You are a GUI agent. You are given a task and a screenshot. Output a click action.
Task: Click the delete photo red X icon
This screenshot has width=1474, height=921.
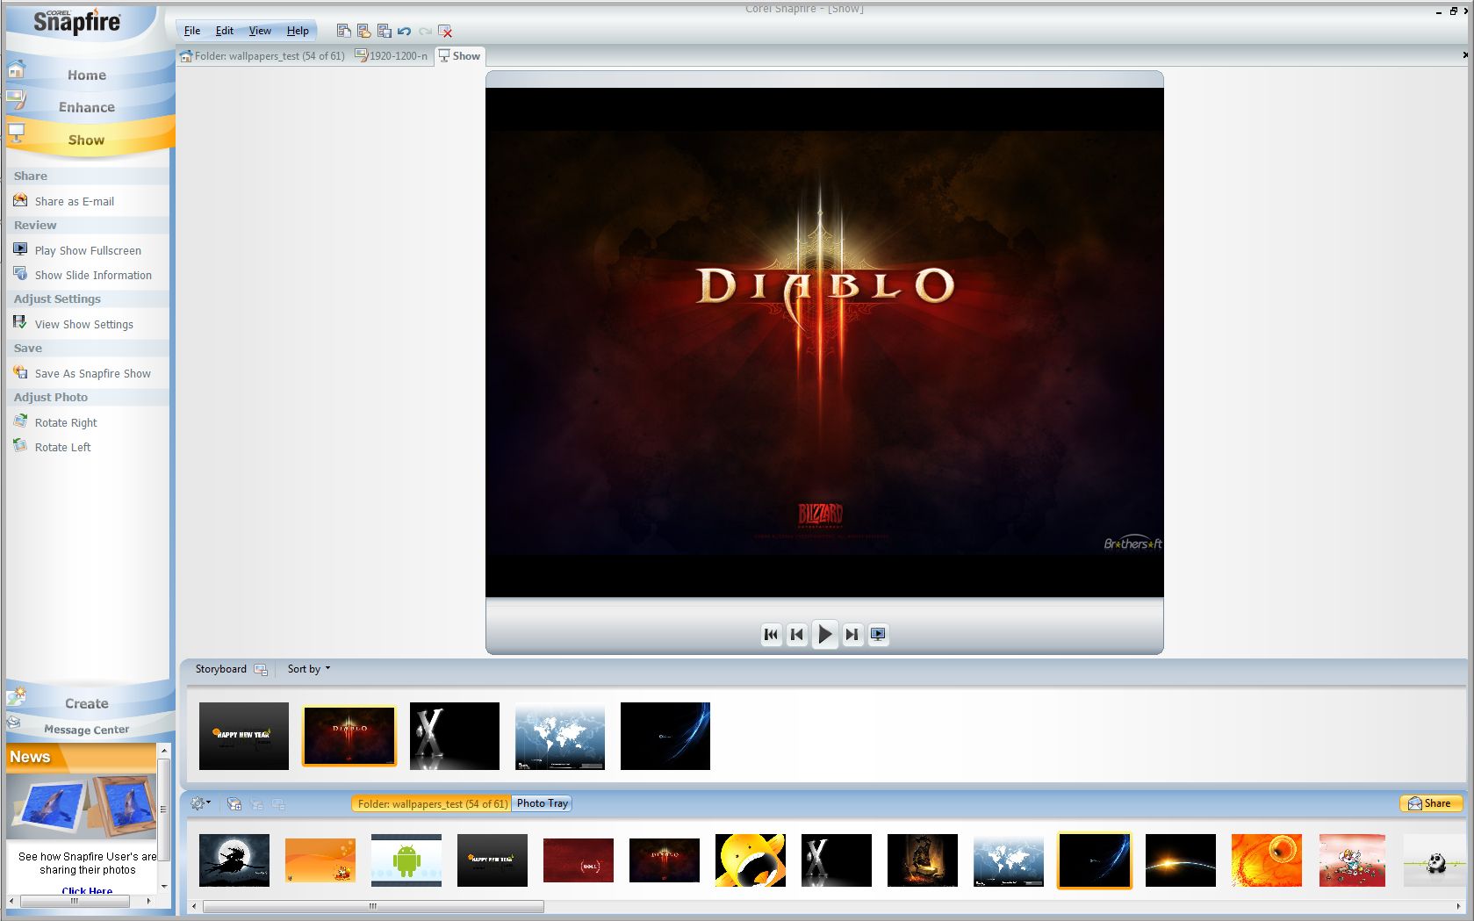pyautogui.click(x=445, y=31)
